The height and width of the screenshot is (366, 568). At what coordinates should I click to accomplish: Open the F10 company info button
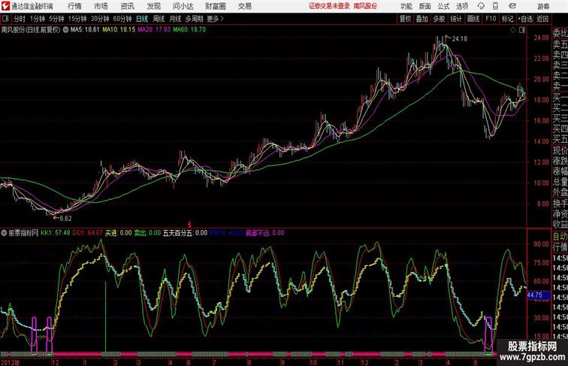pyautogui.click(x=491, y=19)
